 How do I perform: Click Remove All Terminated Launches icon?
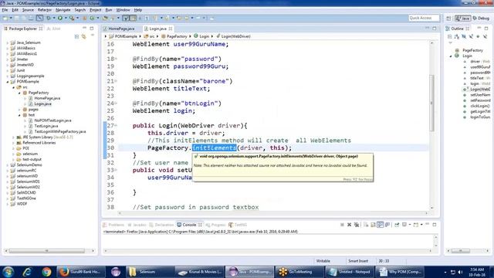(x=357, y=225)
